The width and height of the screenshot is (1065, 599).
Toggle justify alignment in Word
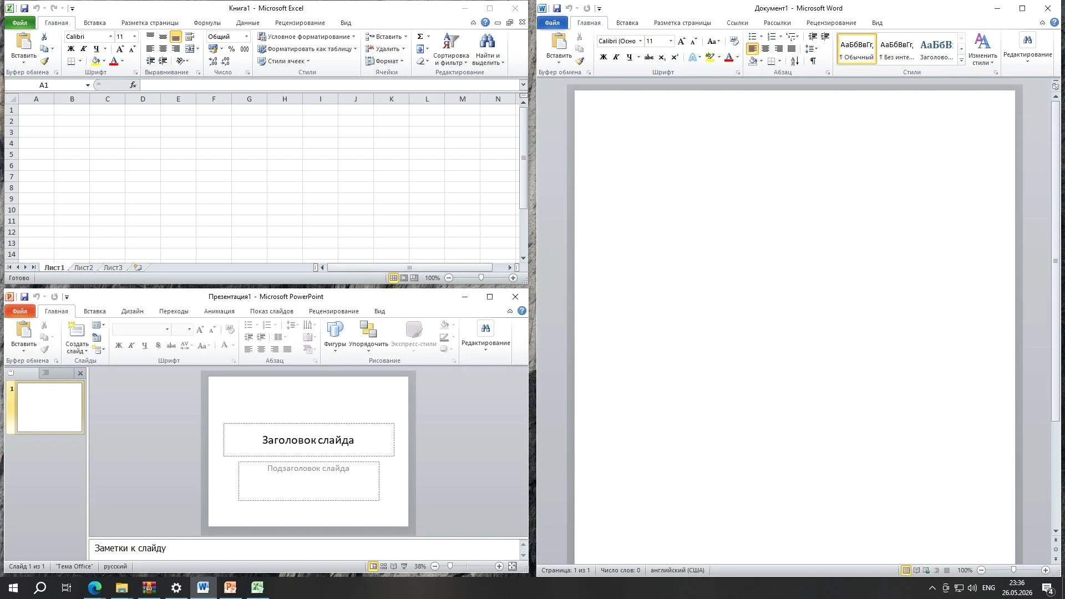[x=792, y=49]
